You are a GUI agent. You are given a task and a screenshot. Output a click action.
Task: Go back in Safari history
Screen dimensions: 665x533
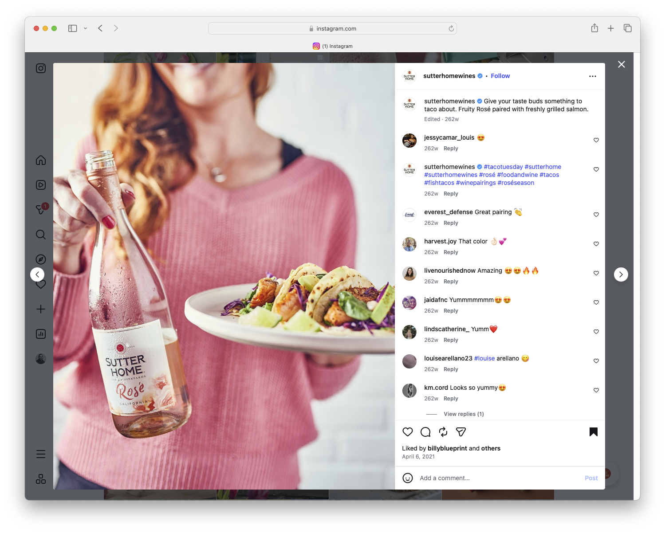click(x=100, y=28)
